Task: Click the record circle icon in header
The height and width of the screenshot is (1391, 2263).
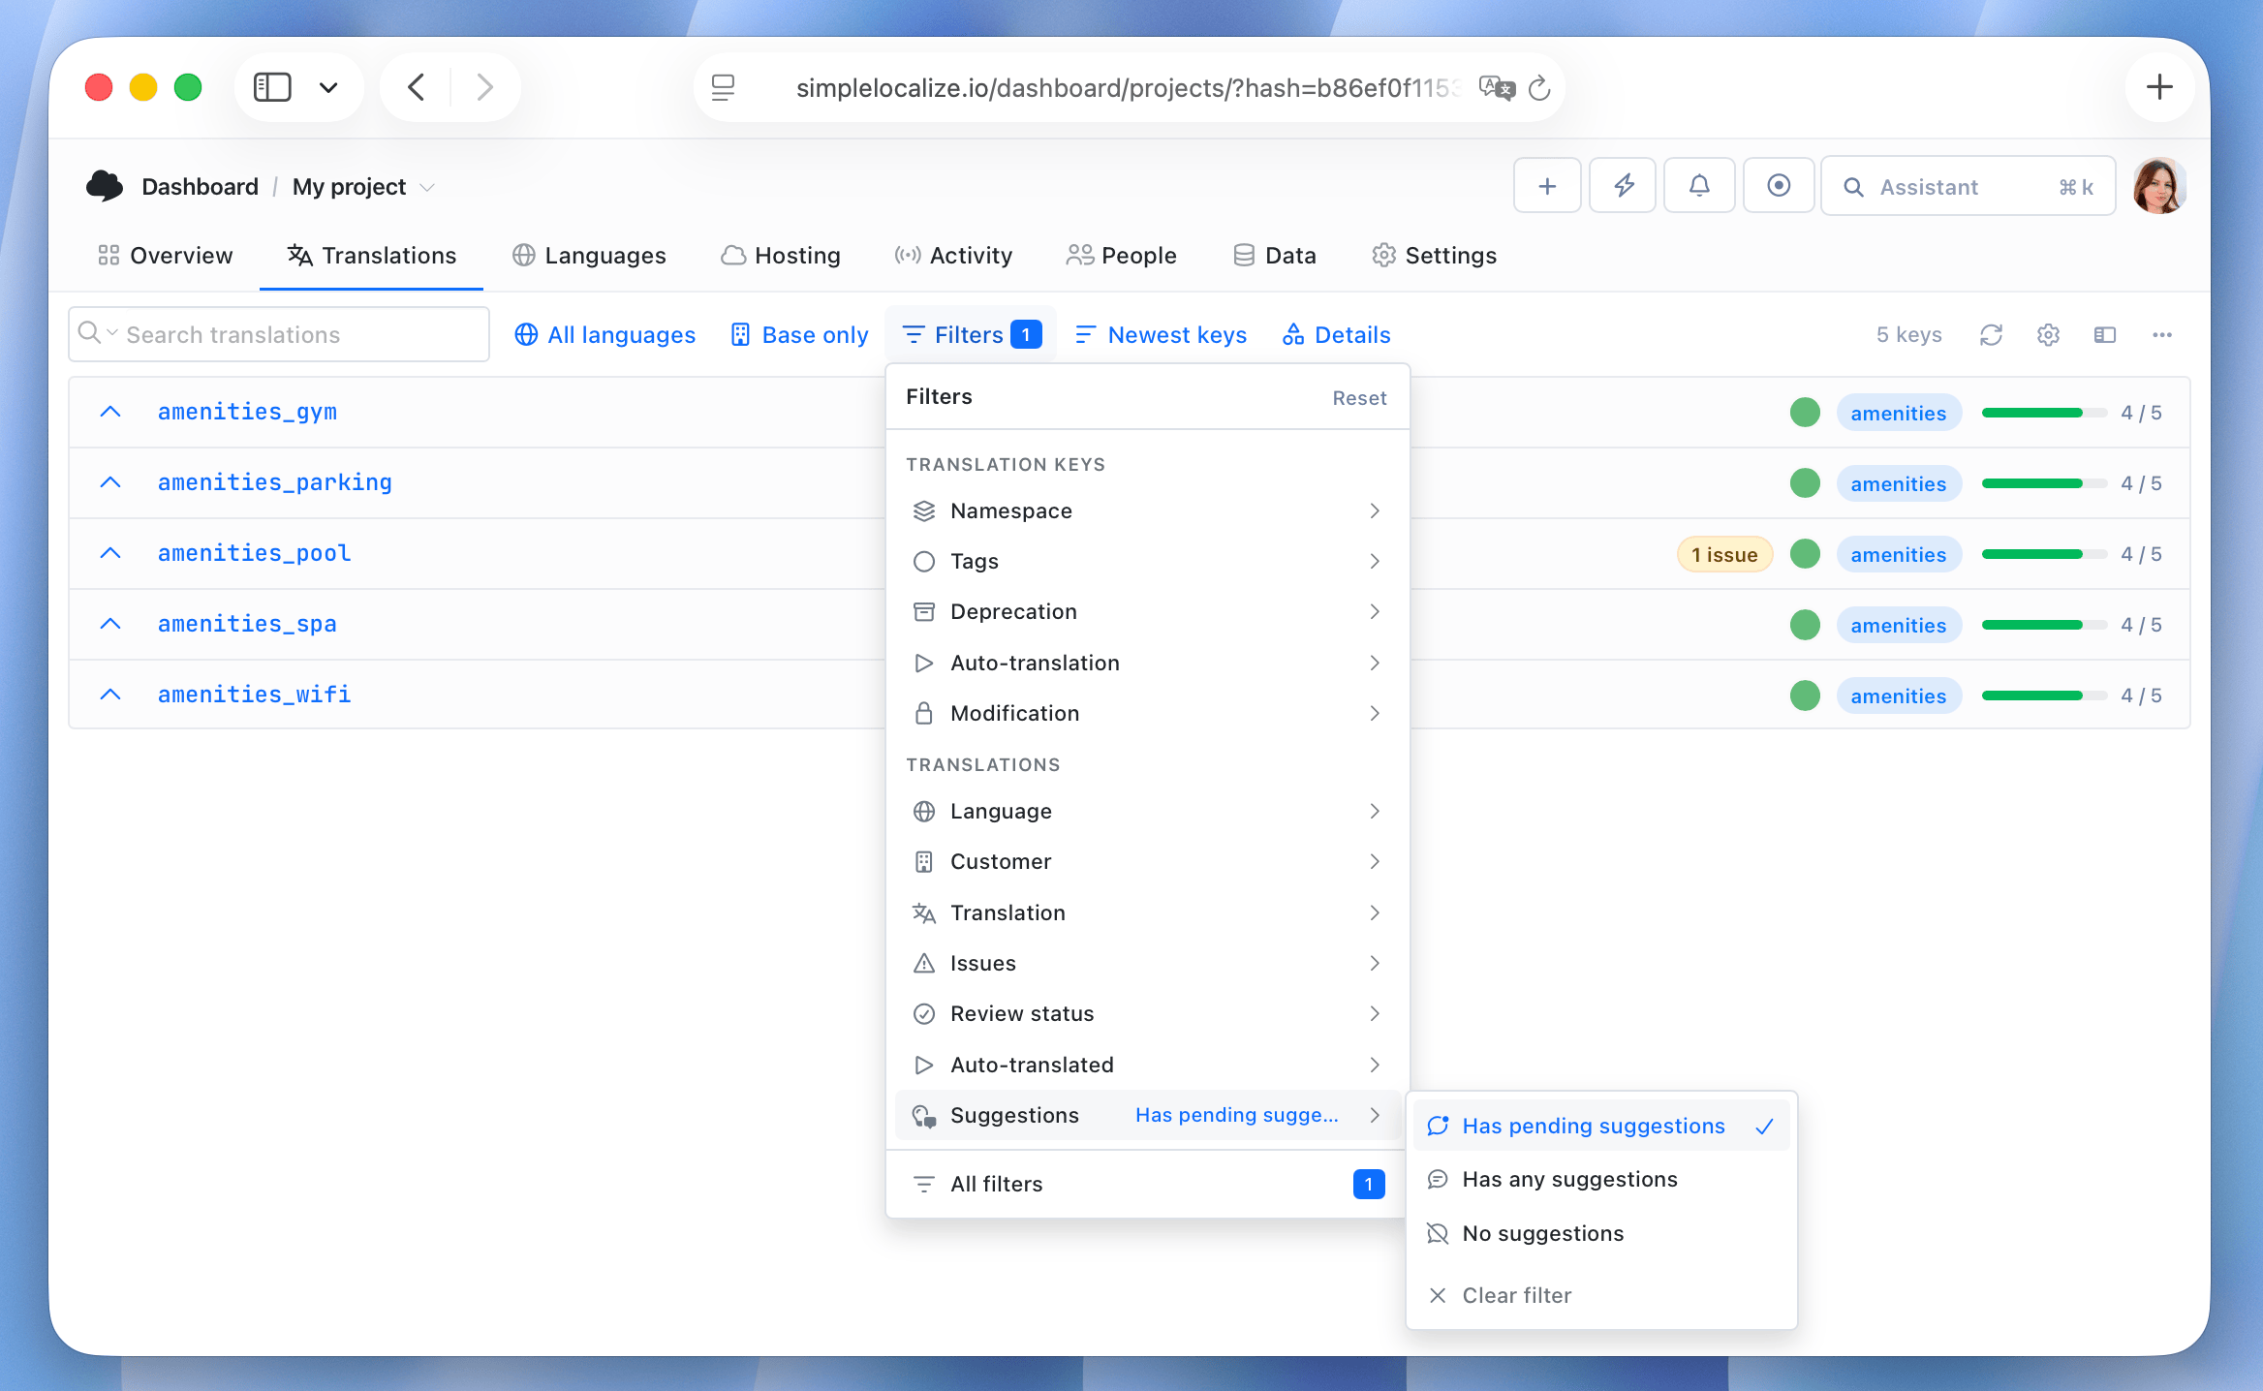Action: 1779,186
